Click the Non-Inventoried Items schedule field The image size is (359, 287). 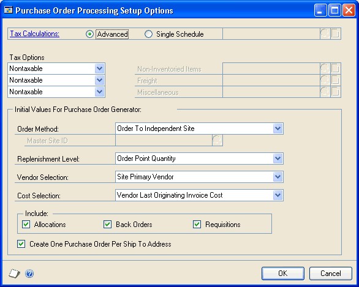[x=271, y=69]
